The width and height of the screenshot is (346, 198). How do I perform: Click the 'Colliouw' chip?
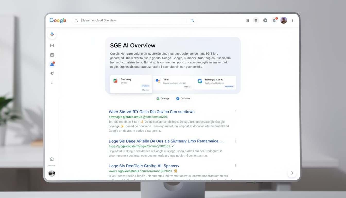coord(183,98)
